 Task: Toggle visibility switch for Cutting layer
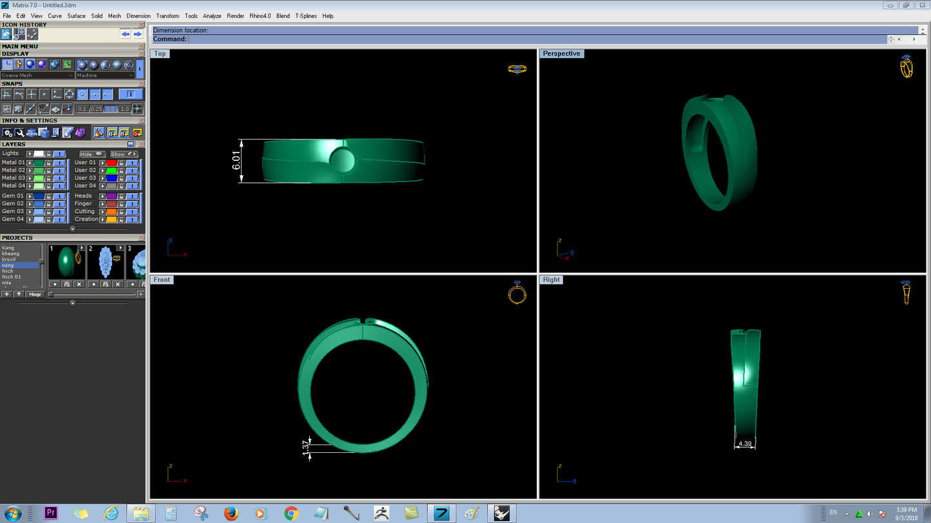point(132,212)
